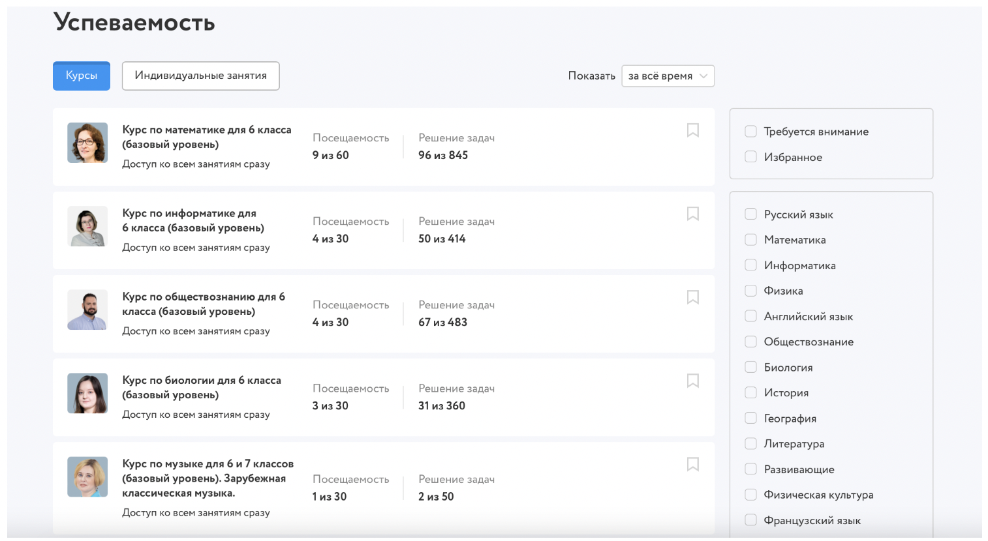The image size is (988, 541).
Task: Enable the Избранное filter checkbox
Action: pos(751,157)
